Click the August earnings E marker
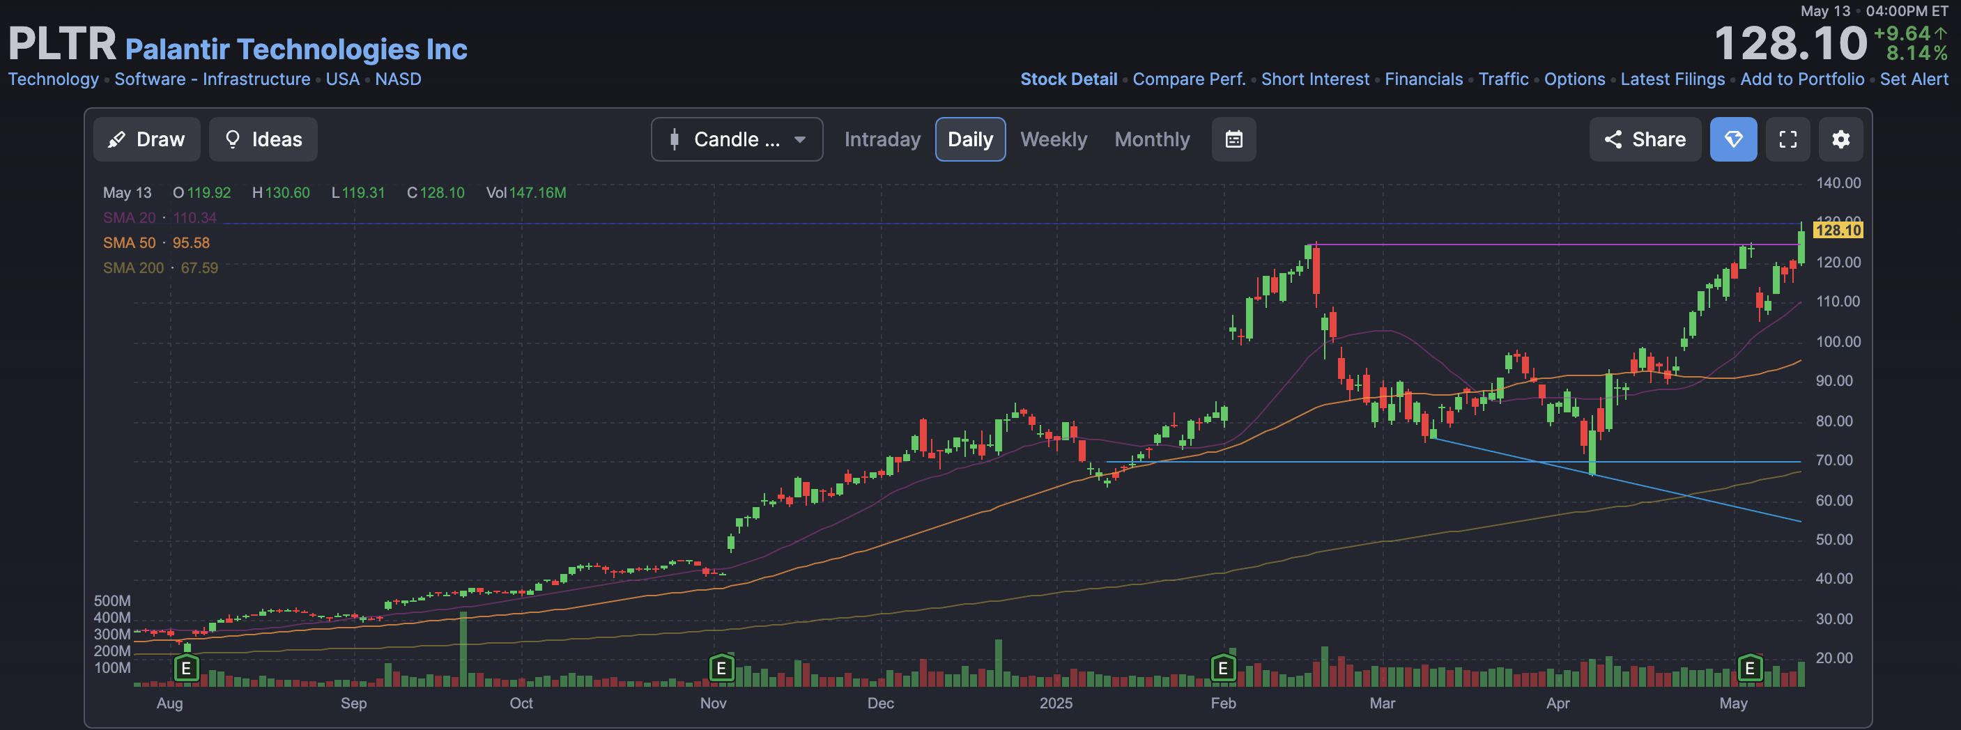This screenshot has width=1961, height=730. (186, 668)
